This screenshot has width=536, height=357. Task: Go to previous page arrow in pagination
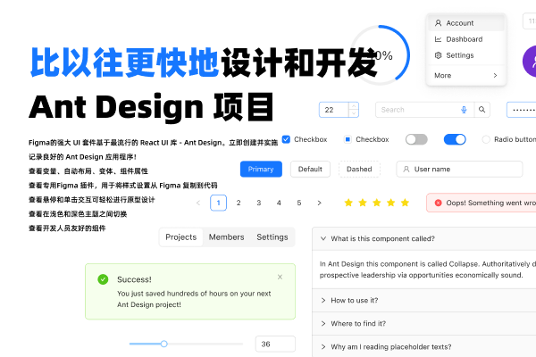(198, 203)
